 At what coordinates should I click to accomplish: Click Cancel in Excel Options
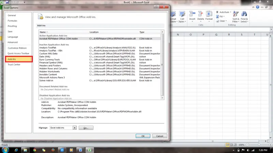[x=160, y=136]
